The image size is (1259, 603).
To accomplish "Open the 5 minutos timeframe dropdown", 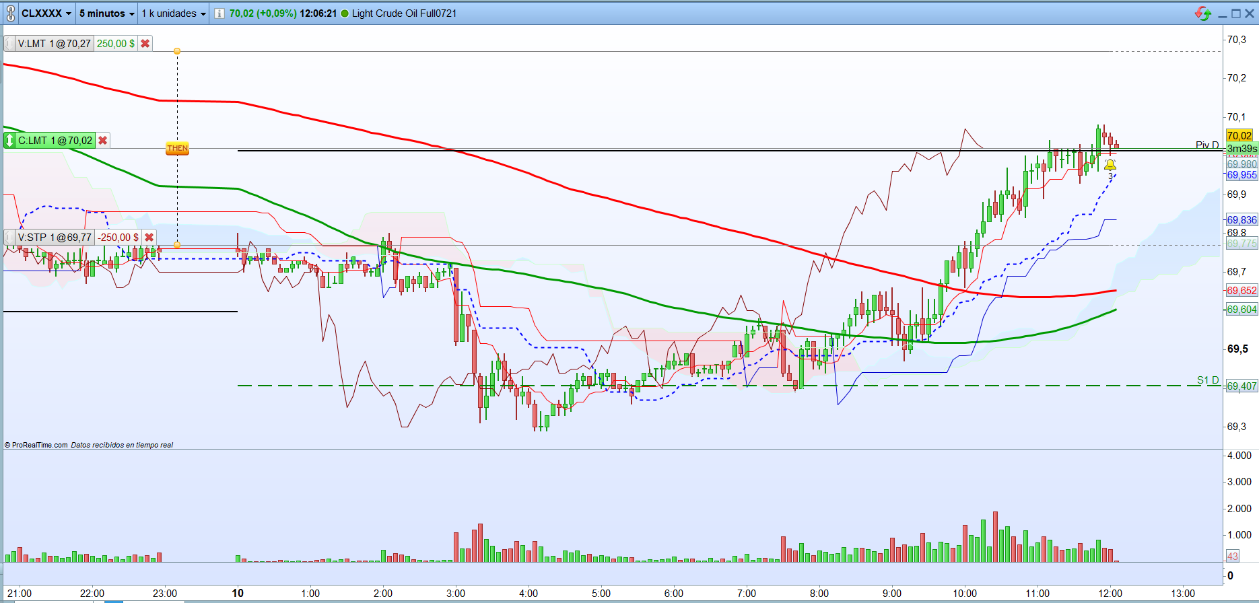I will [106, 13].
